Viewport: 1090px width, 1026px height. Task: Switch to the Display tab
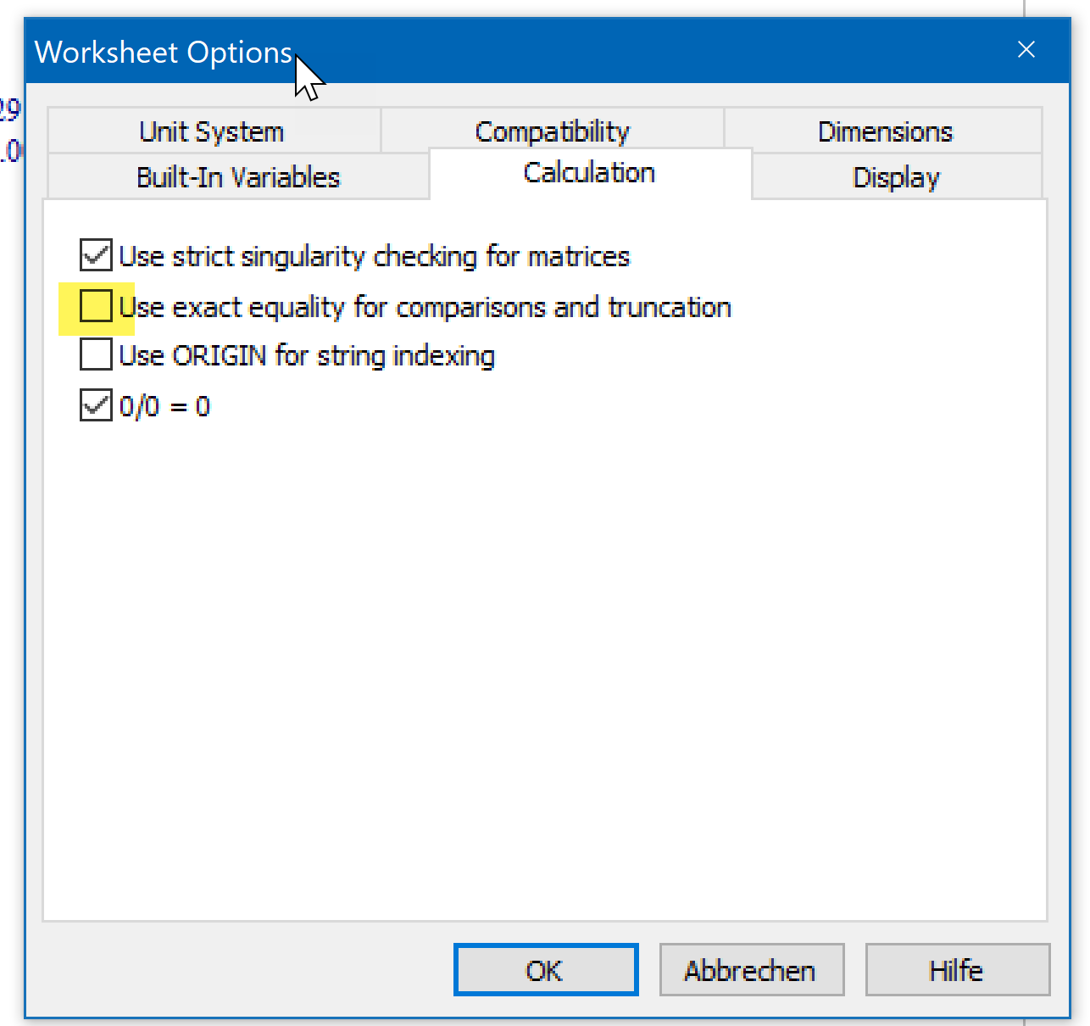click(896, 177)
